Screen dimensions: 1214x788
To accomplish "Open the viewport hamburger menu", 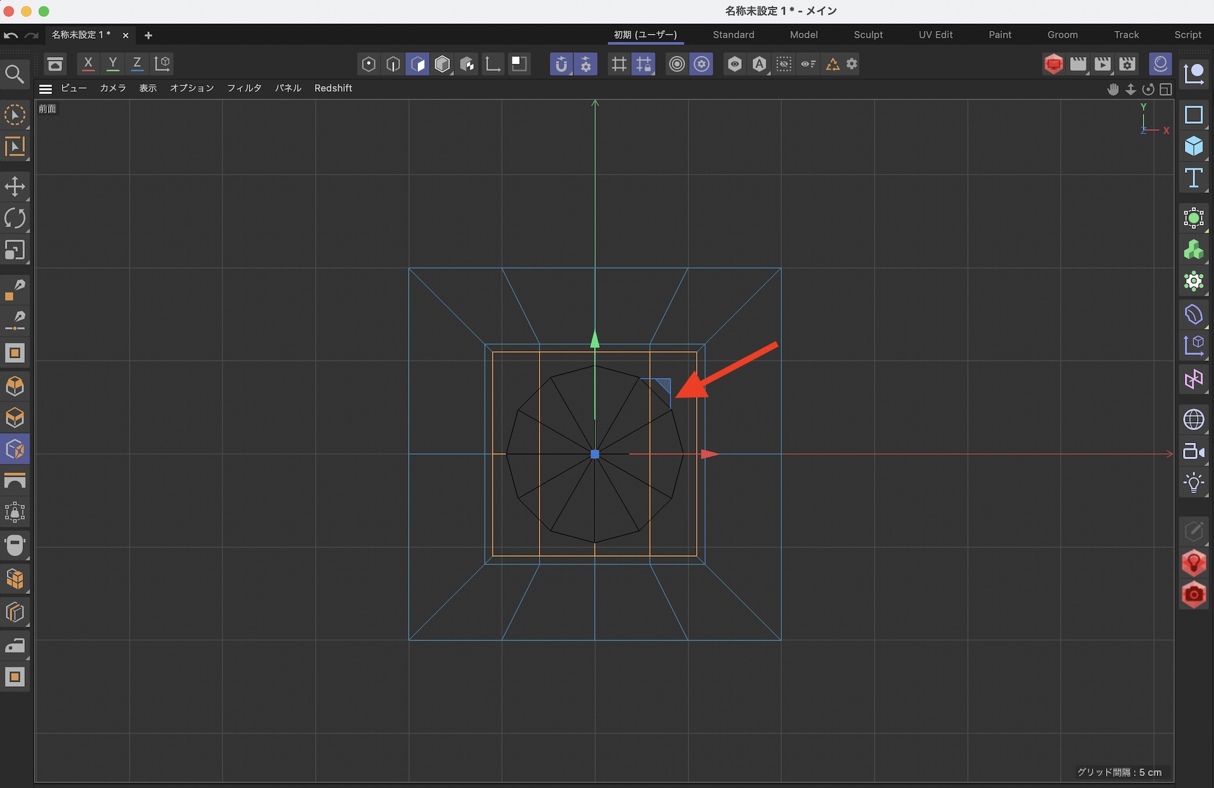I will 46,89.
